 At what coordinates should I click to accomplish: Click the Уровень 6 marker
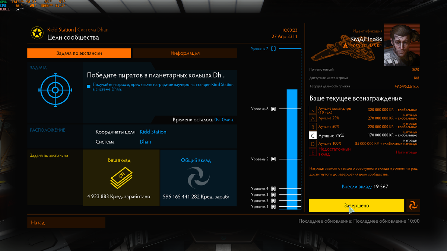(x=274, y=109)
